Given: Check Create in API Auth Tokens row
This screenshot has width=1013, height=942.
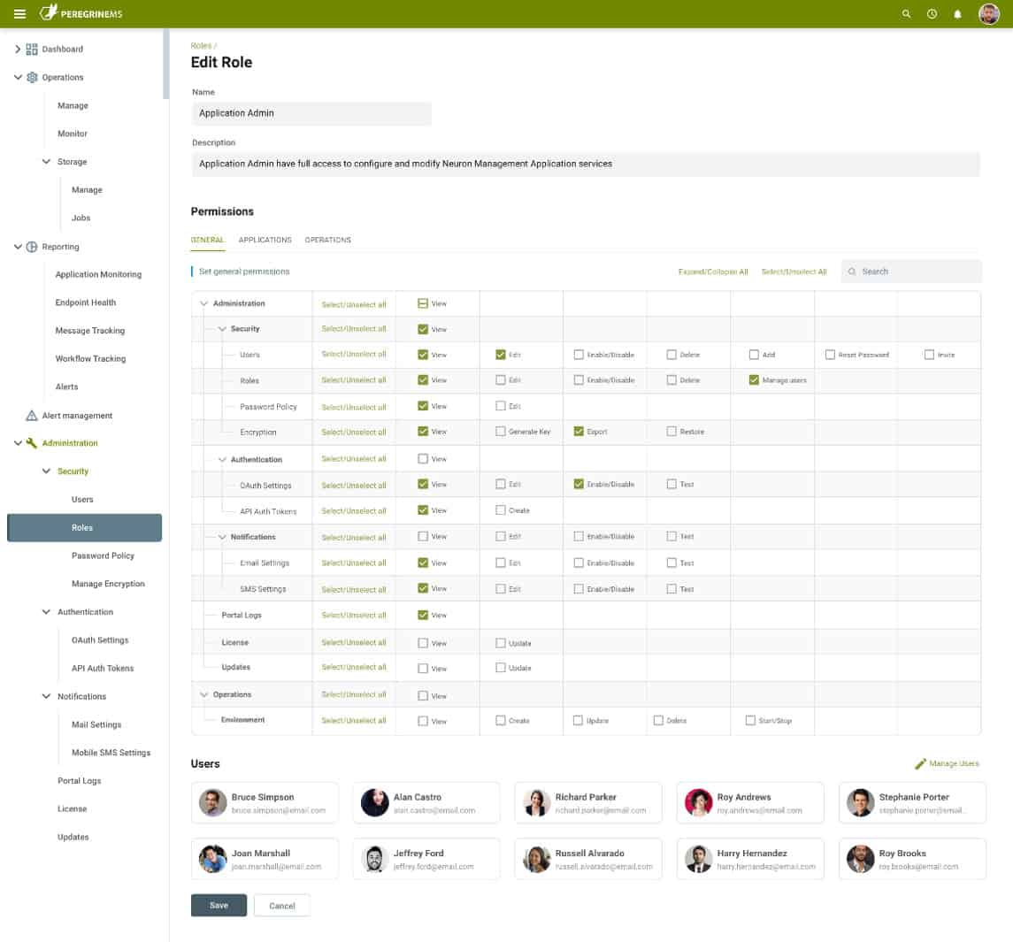Looking at the screenshot, I should click(500, 509).
